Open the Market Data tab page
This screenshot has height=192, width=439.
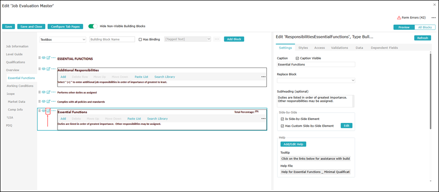pos(17,102)
